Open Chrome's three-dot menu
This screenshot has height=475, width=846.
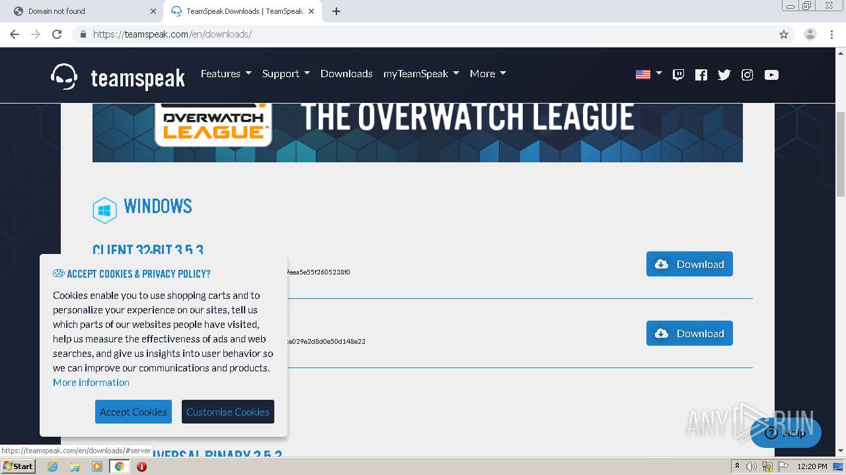[831, 34]
